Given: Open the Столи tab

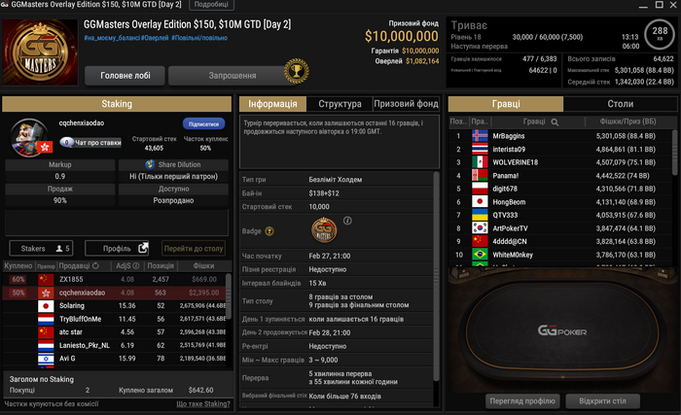Looking at the screenshot, I should pos(621,104).
